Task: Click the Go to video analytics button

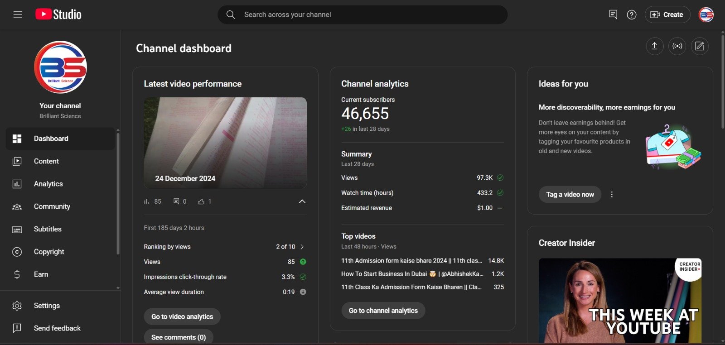Action: click(x=182, y=316)
